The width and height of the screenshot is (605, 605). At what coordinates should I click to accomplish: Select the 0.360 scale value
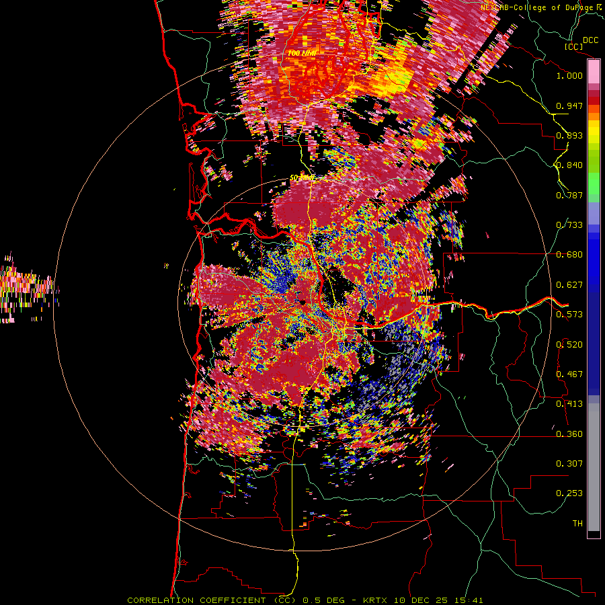pyautogui.click(x=569, y=434)
